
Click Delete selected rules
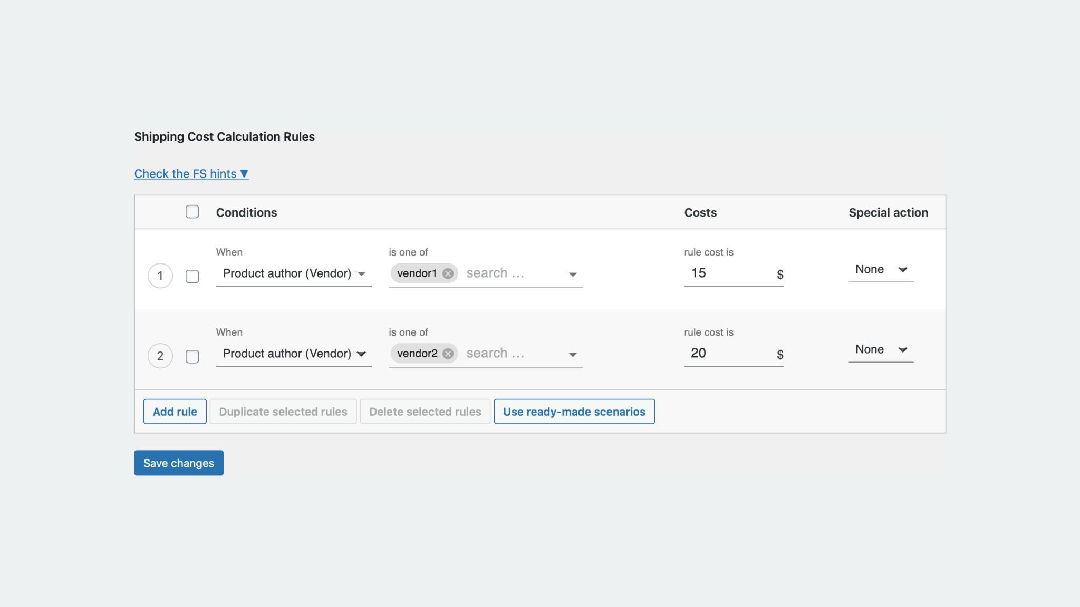click(x=425, y=412)
